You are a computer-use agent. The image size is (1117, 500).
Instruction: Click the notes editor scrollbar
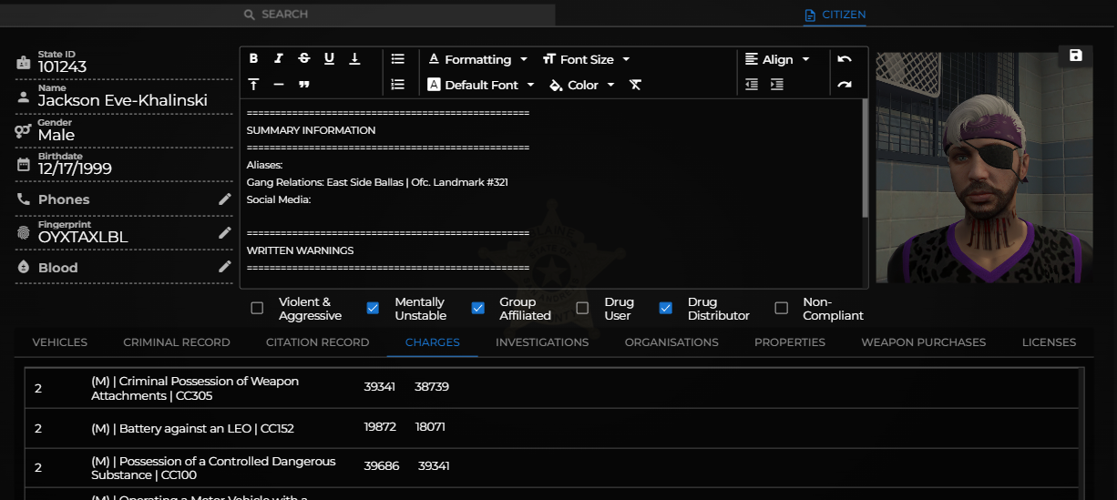pos(865,158)
